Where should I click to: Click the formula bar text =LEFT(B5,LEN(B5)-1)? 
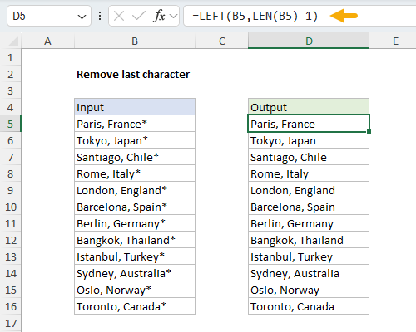click(255, 16)
